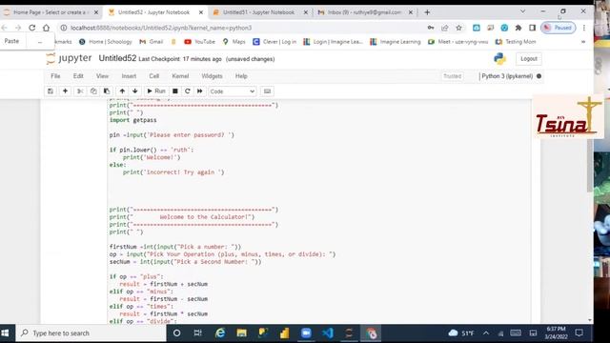Click the Windows Start button
Viewport: 610px width, 343px height.
[x=6, y=333]
